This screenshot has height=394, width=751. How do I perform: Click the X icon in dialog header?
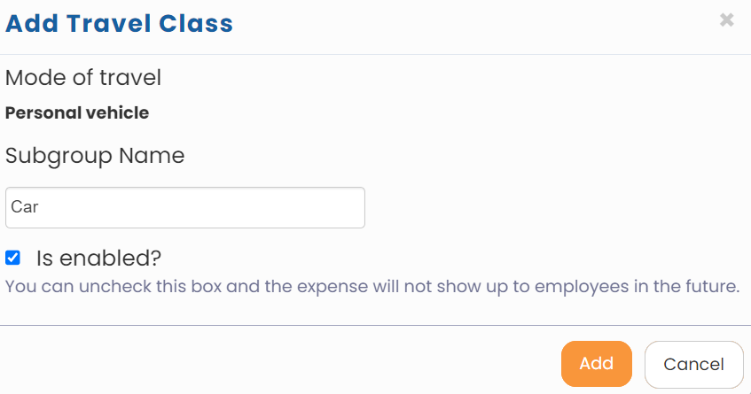point(726,20)
